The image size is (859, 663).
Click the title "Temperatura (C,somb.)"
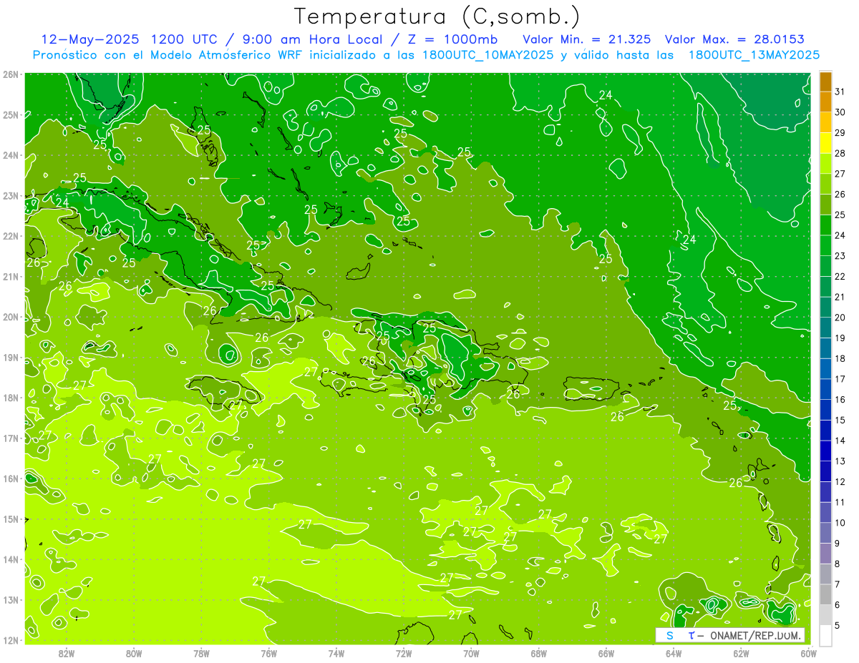pyautogui.click(x=437, y=16)
